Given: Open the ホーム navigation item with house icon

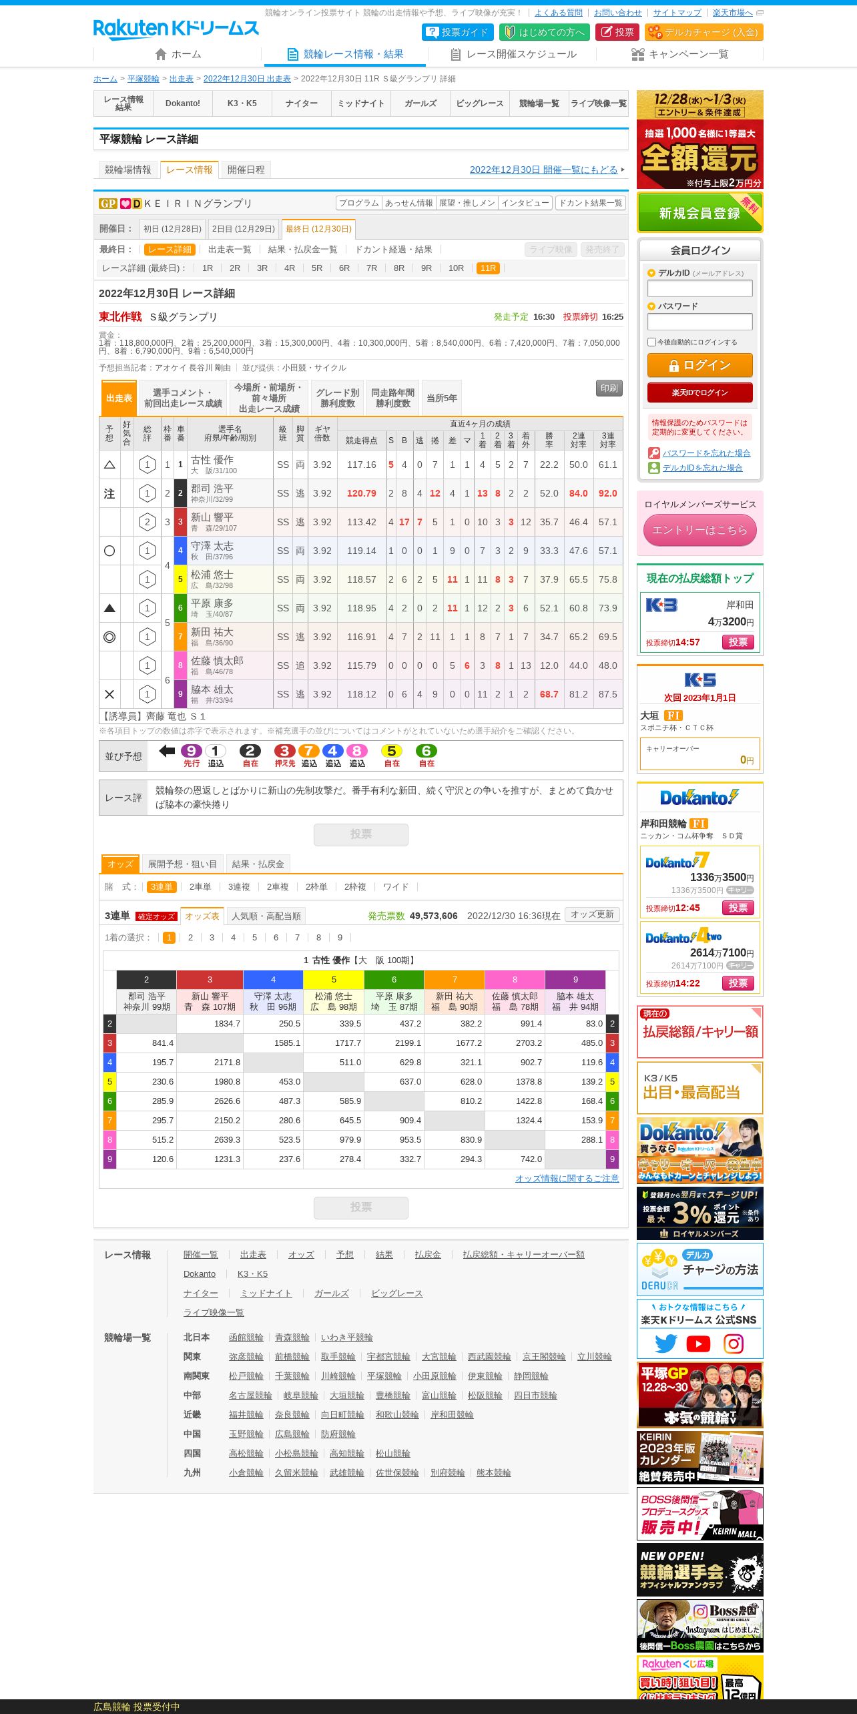Looking at the screenshot, I should click(178, 54).
